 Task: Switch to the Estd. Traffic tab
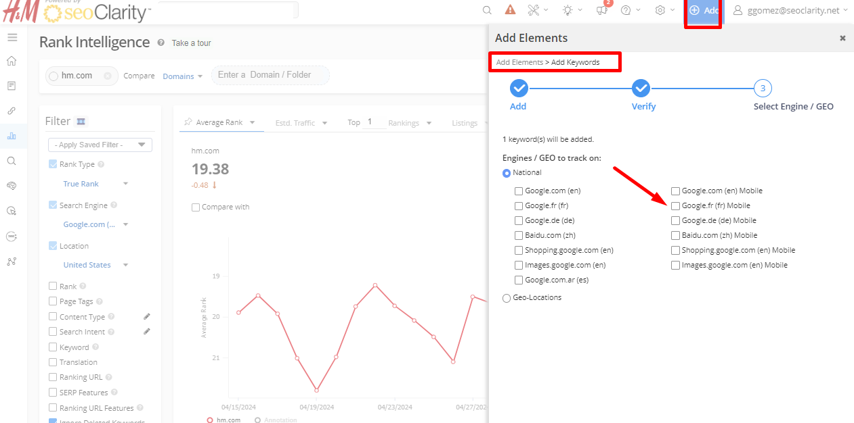pos(301,123)
